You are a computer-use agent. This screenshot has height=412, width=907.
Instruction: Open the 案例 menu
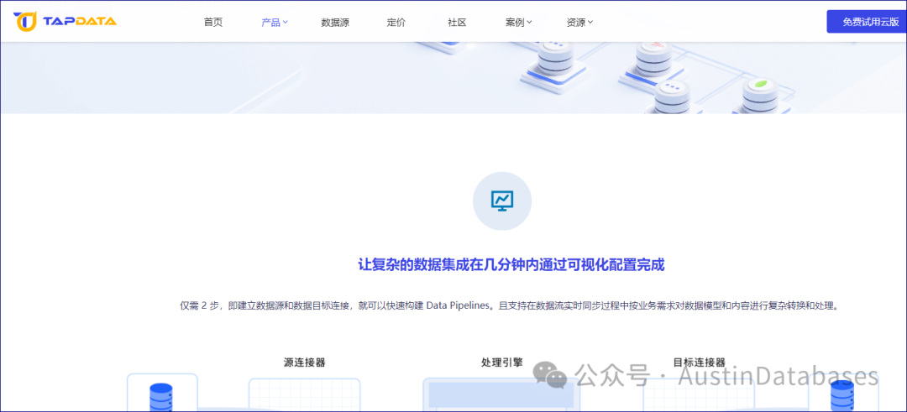(515, 23)
